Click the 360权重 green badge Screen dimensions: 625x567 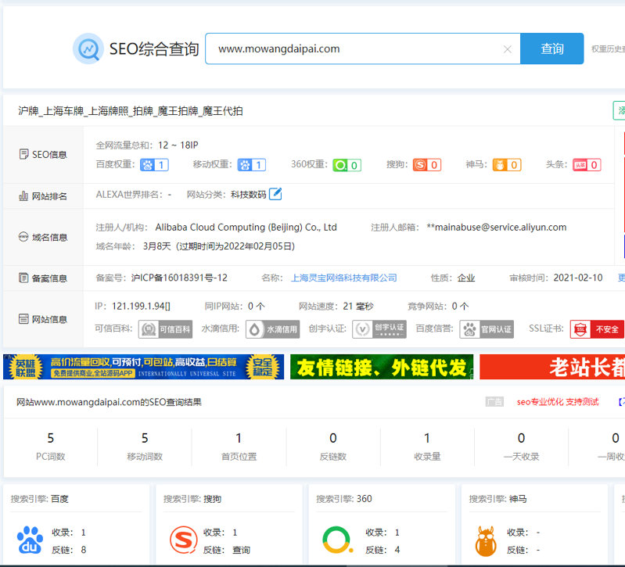pos(347,165)
